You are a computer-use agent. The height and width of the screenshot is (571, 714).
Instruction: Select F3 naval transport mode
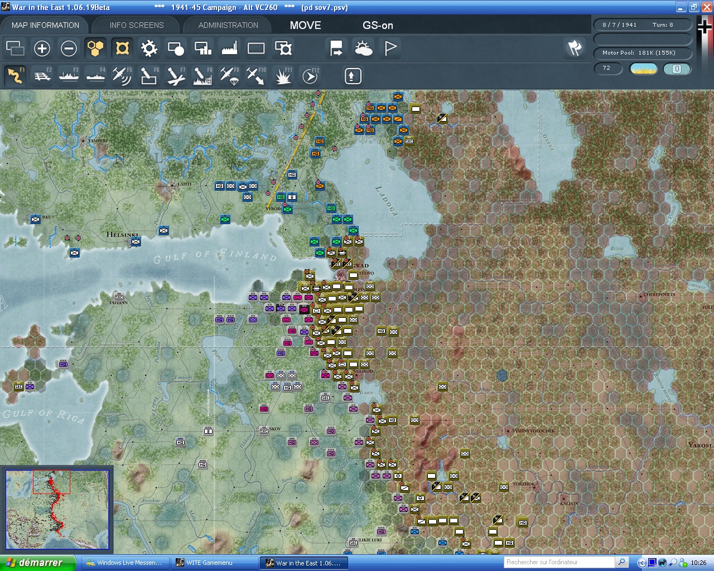tap(69, 76)
